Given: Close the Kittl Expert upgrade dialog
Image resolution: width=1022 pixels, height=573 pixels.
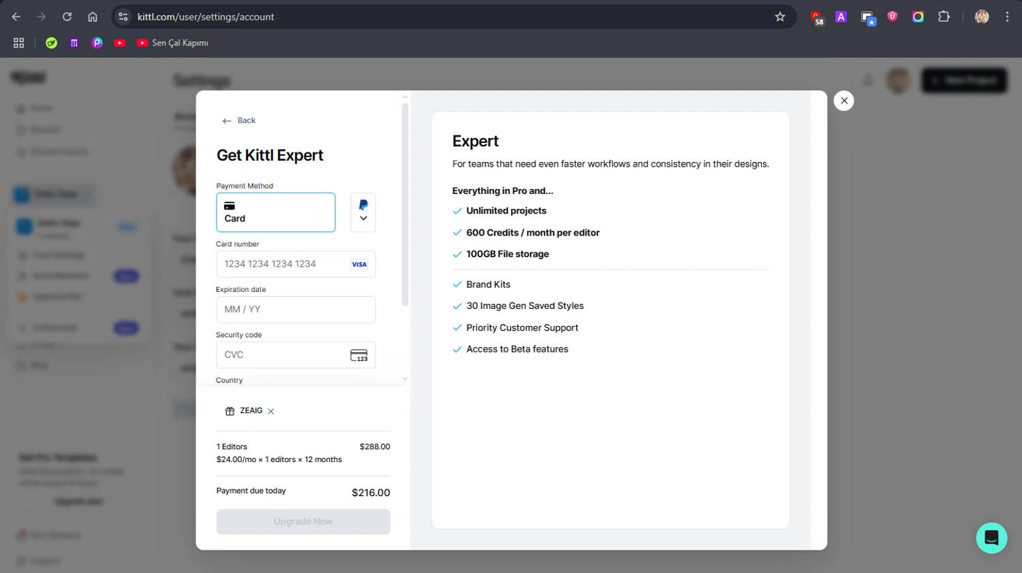Looking at the screenshot, I should 843,101.
